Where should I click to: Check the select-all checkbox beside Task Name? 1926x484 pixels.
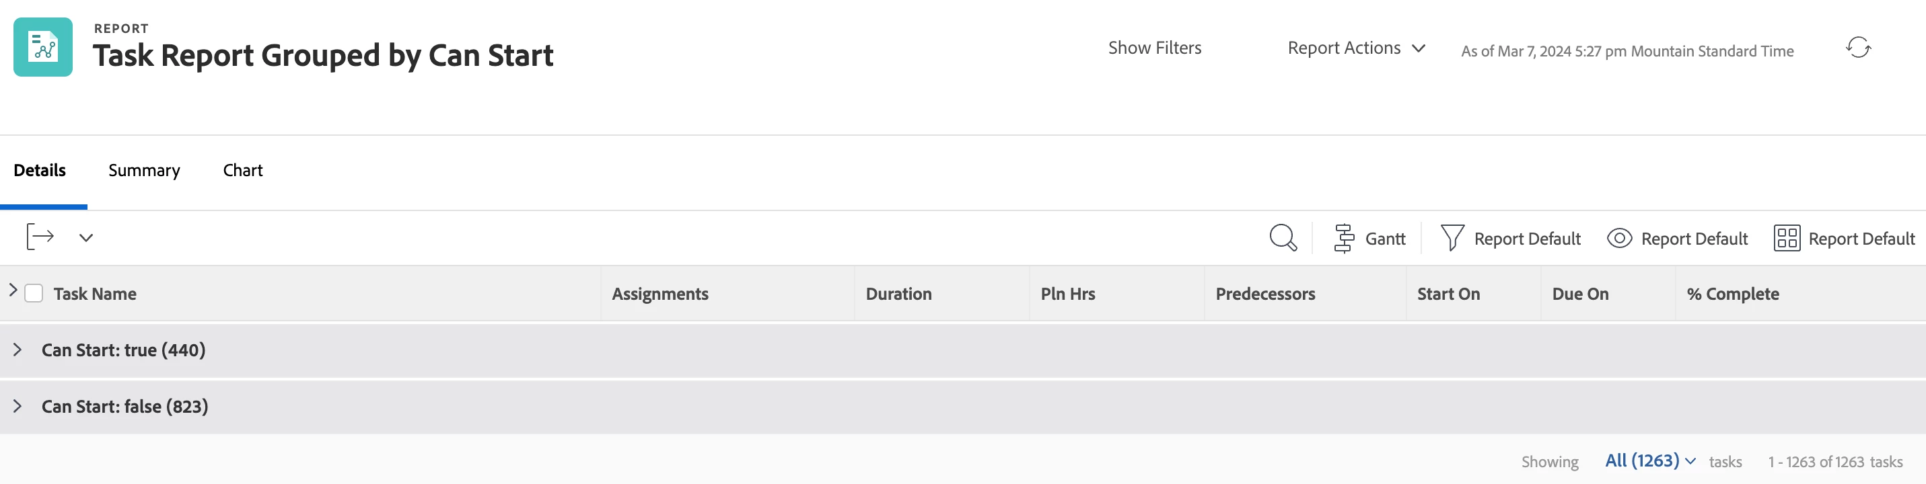point(34,293)
